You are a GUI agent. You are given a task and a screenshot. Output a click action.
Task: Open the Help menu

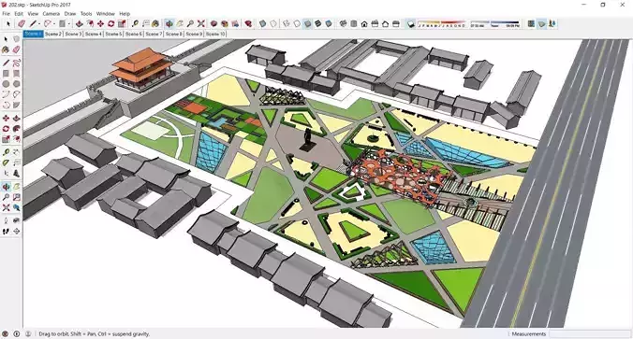coord(125,14)
